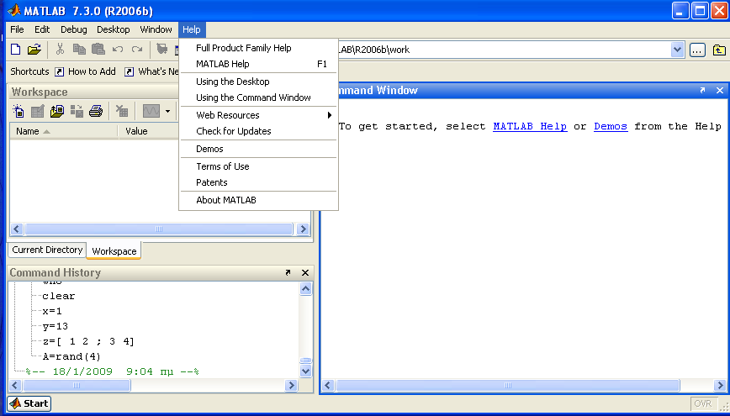The height and width of the screenshot is (416, 730).
Task: Open the Current Directory dropdown list
Action: (677, 50)
